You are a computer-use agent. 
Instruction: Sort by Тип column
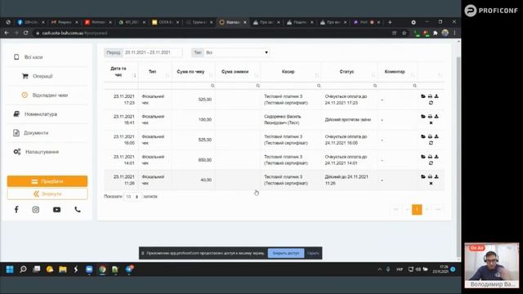point(155,72)
